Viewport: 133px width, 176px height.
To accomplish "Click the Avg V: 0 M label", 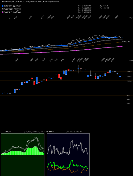I will (x=104, y=6).
